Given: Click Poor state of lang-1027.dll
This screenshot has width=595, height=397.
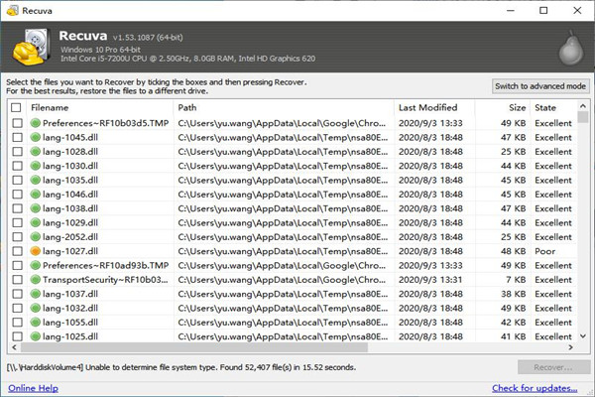Looking at the screenshot, I should (544, 251).
